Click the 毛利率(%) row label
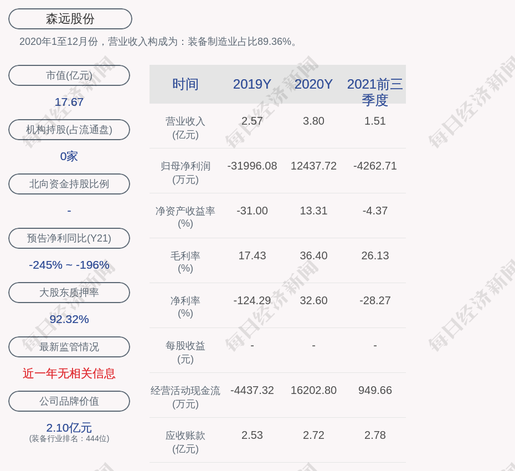 point(186,262)
